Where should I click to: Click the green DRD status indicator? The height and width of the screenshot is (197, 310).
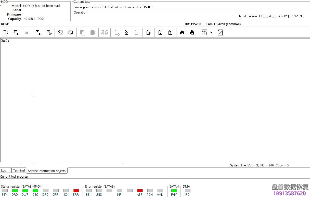click(15, 191)
